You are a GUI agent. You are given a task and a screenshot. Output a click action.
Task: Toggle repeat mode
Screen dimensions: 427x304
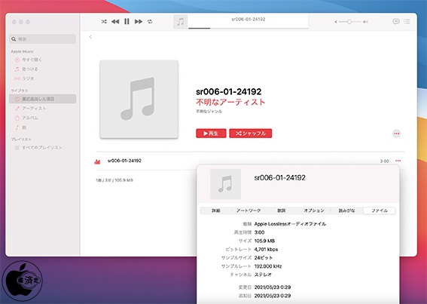coord(150,21)
